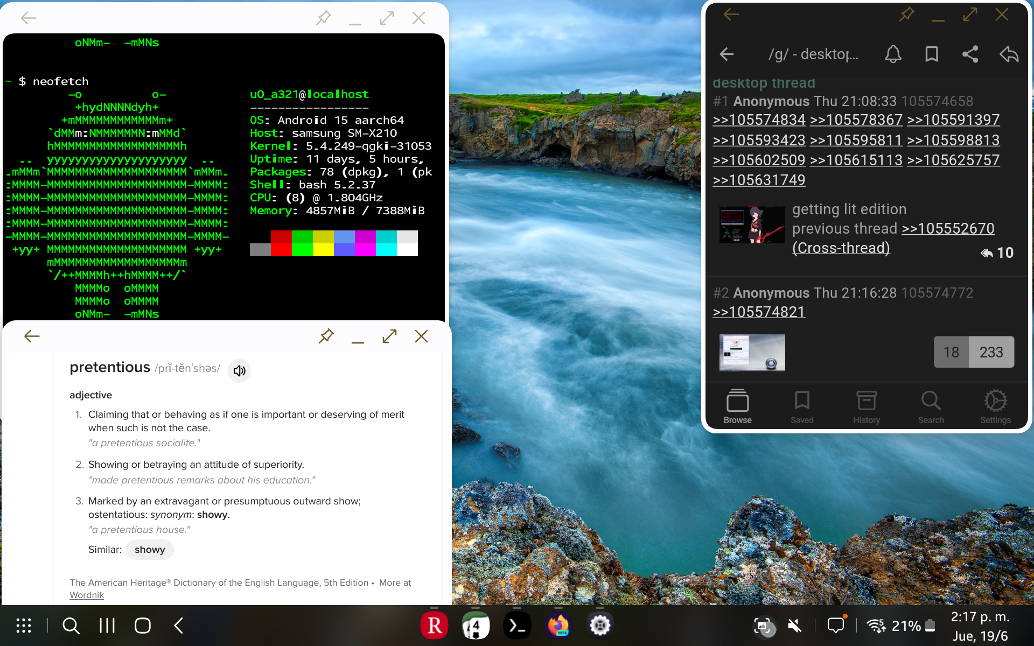1034x646 pixels.
Task: Open system Settings gear in taskbar
Action: [x=600, y=626]
